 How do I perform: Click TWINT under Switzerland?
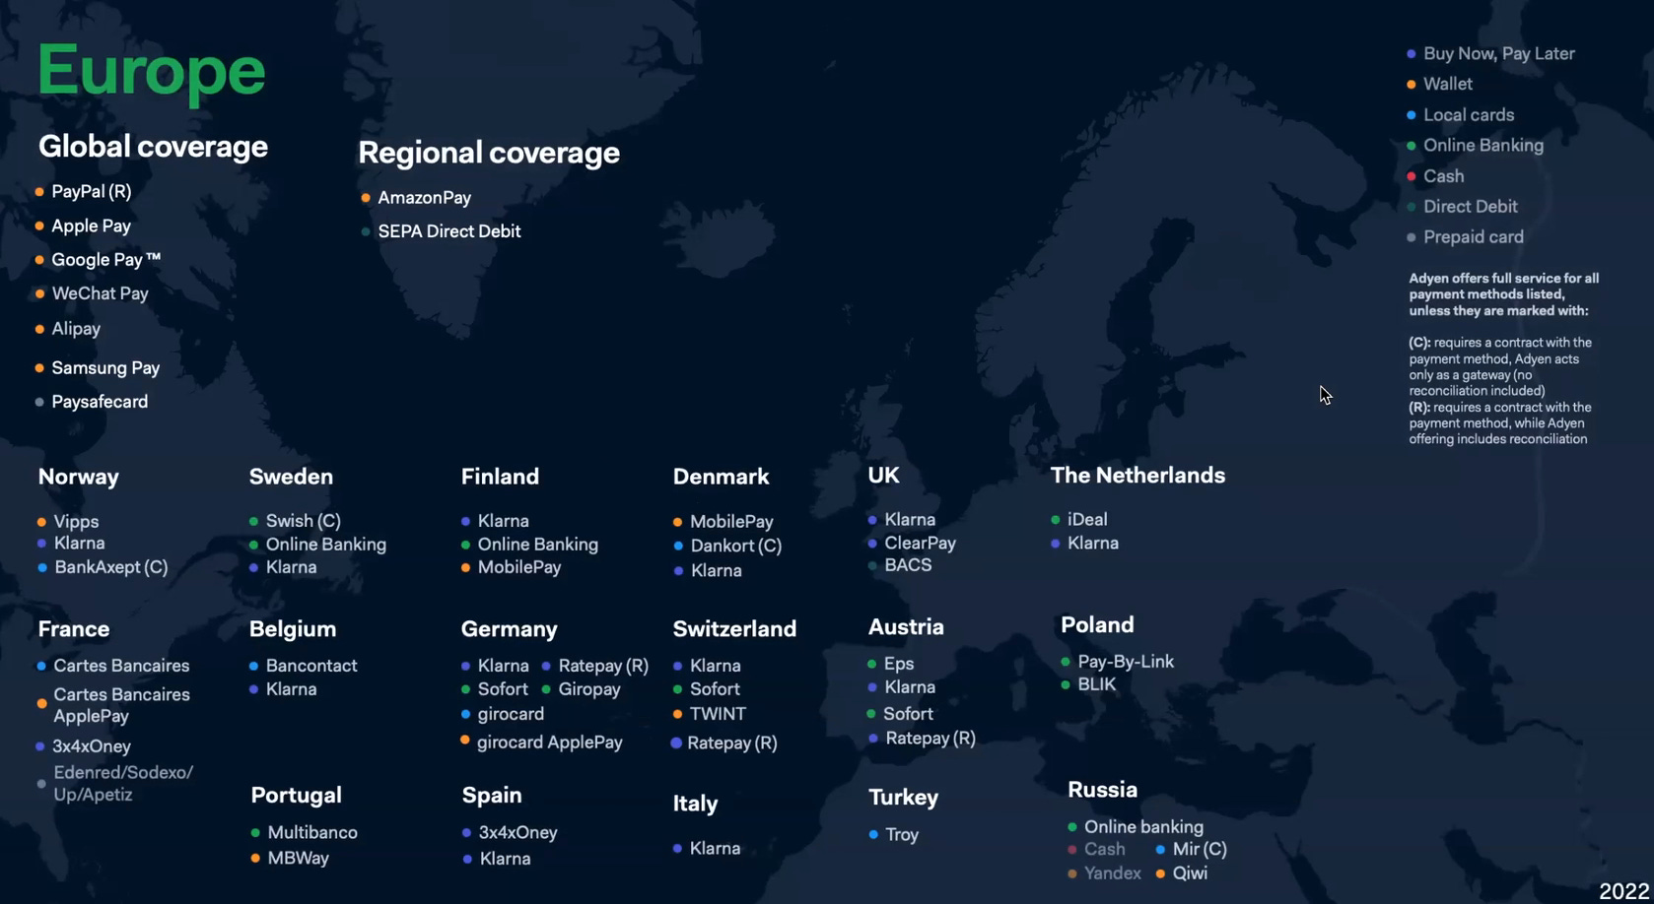pos(718,714)
